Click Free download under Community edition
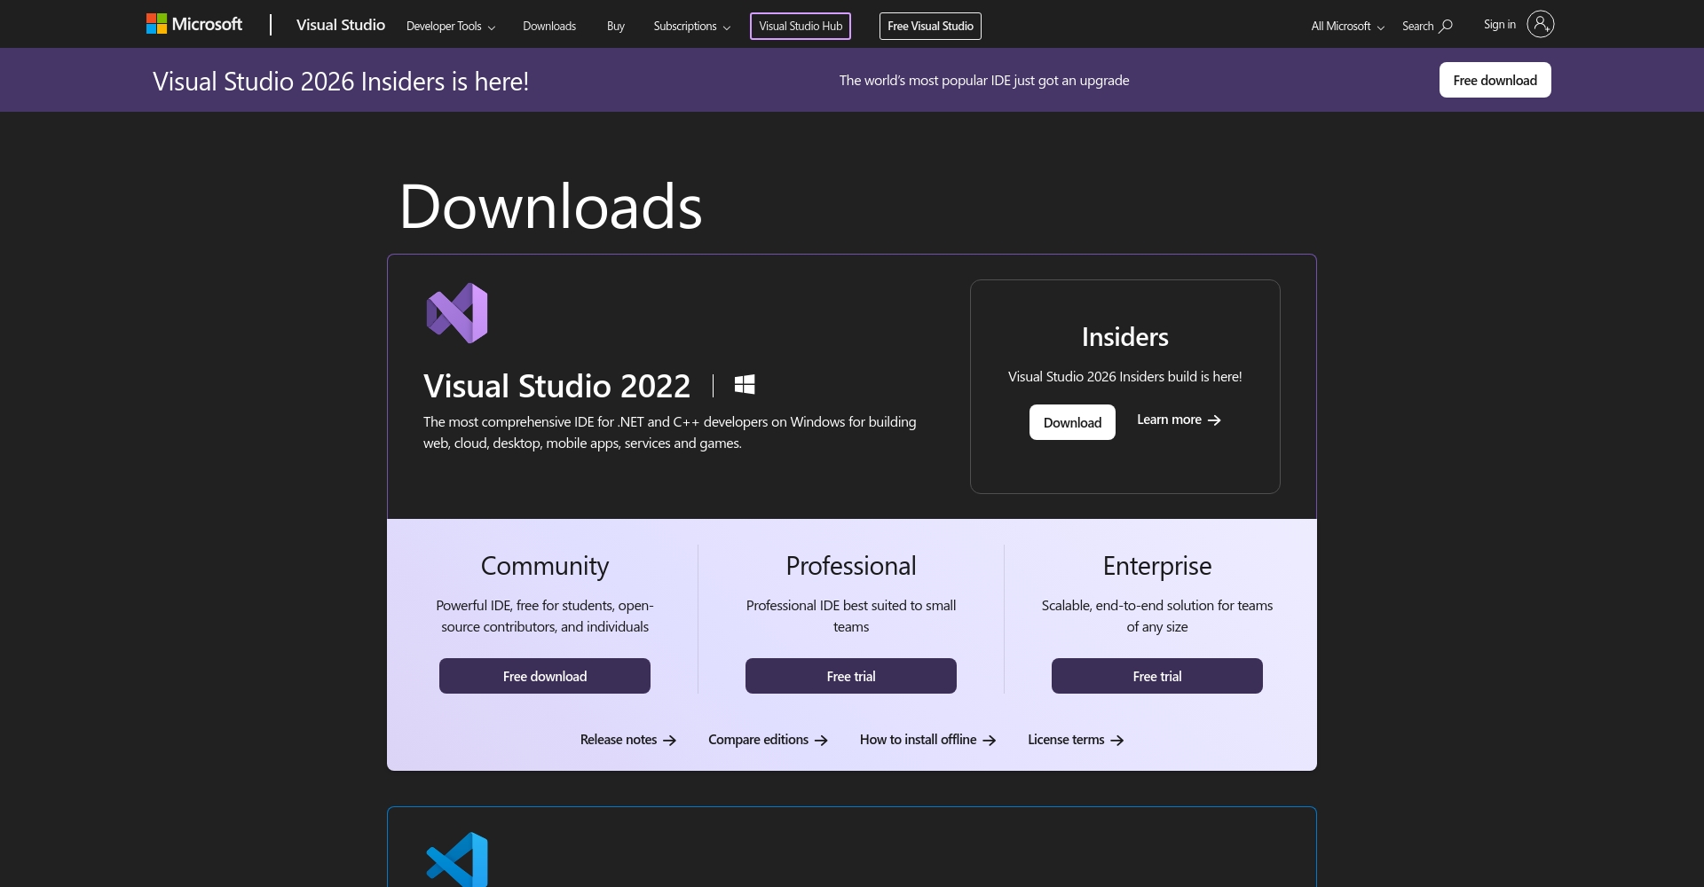 (x=544, y=675)
